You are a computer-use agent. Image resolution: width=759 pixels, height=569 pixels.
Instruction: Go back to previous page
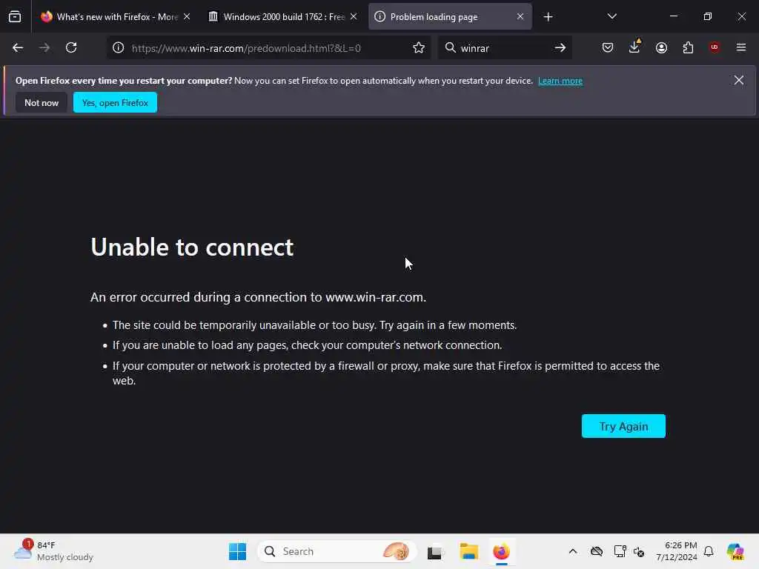pos(18,48)
